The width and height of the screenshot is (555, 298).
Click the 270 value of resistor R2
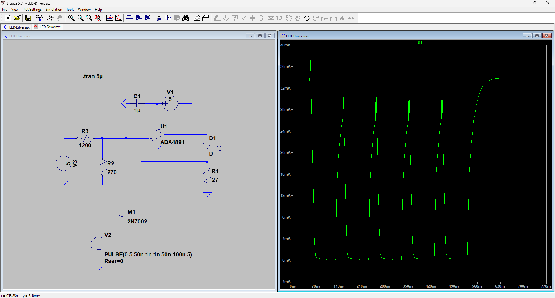[112, 172]
